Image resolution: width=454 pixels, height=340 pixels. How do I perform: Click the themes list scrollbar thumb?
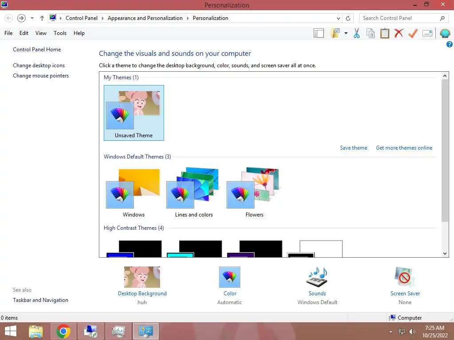pyautogui.click(x=445, y=151)
